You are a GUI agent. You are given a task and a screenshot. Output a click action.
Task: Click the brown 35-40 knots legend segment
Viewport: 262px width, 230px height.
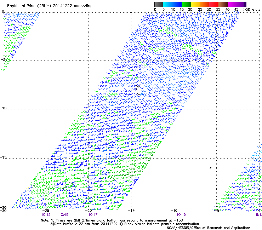223,4
